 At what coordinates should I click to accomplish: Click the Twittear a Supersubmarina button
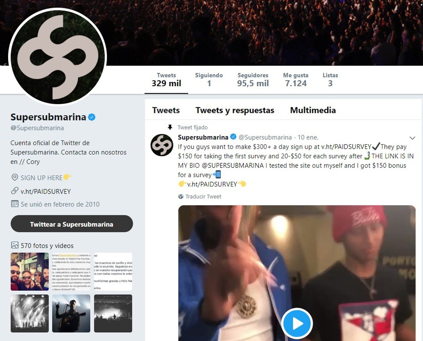click(72, 224)
